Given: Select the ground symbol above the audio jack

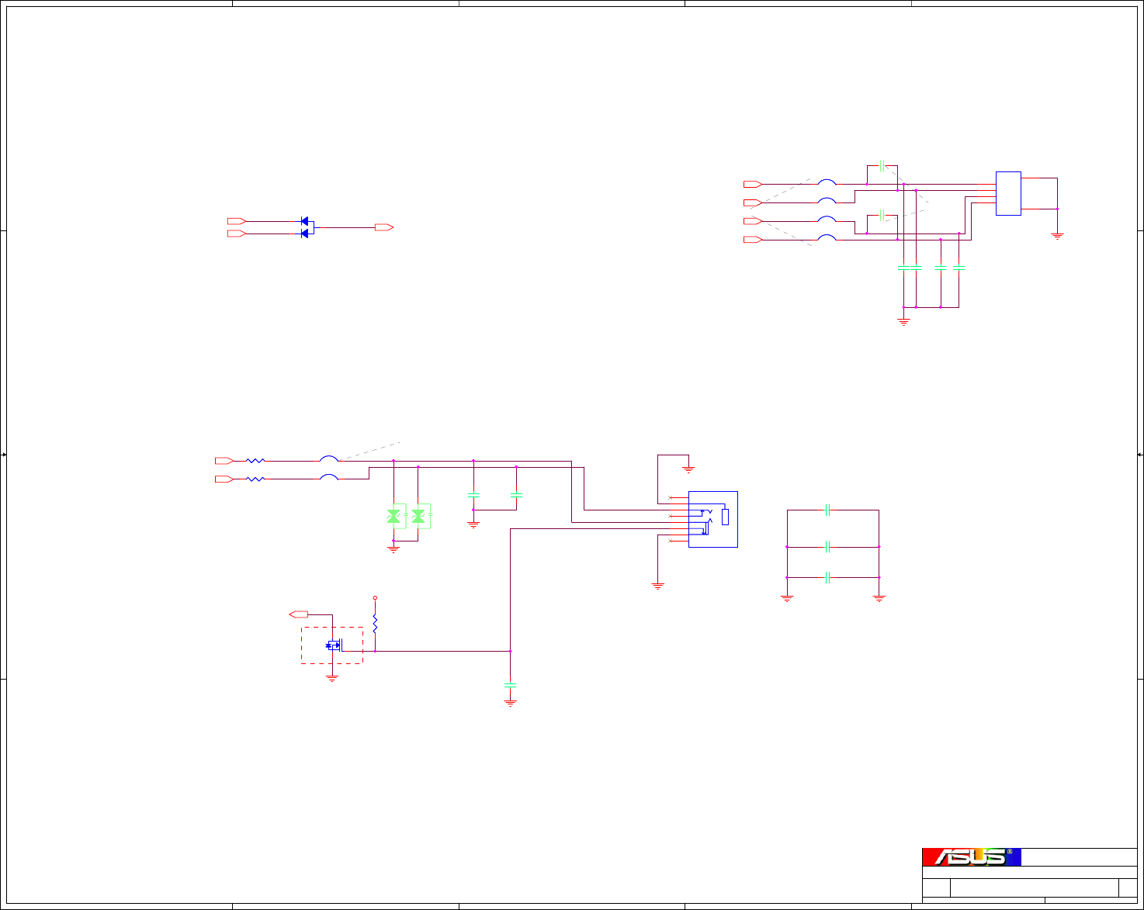Looking at the screenshot, I should [688, 469].
